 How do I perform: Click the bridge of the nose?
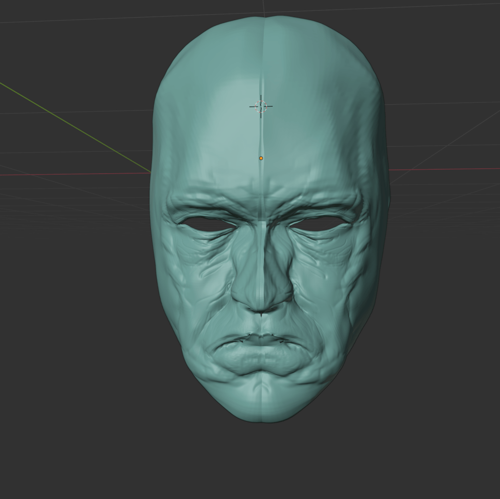pos(263,245)
